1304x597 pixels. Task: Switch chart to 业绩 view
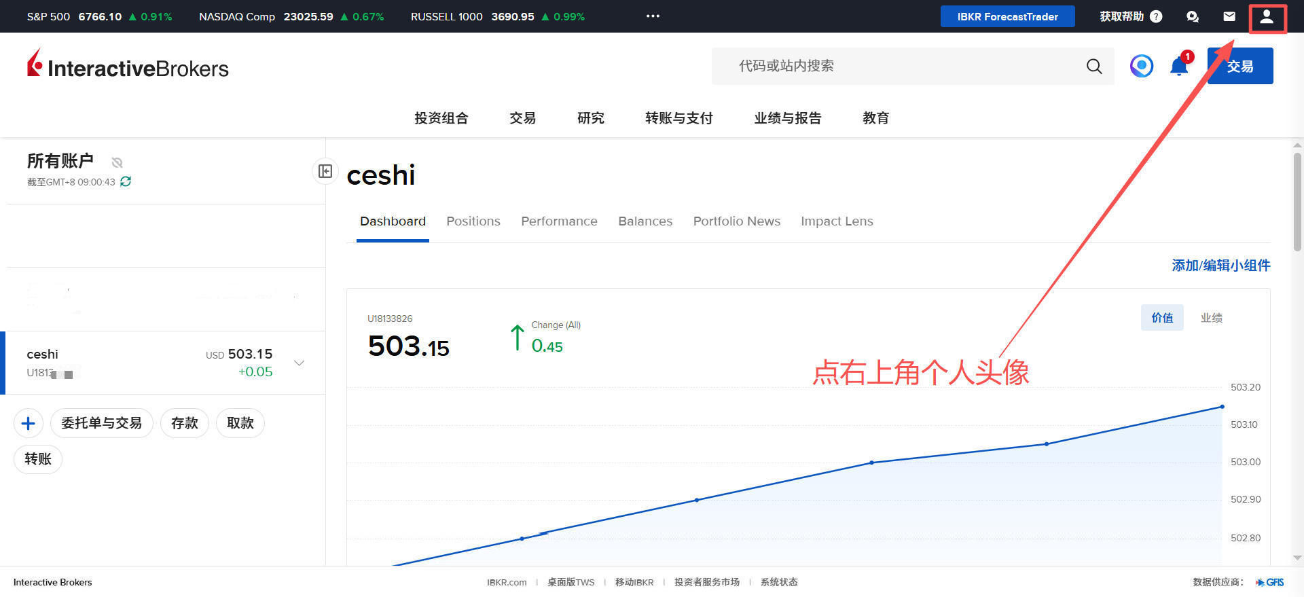pyautogui.click(x=1211, y=318)
